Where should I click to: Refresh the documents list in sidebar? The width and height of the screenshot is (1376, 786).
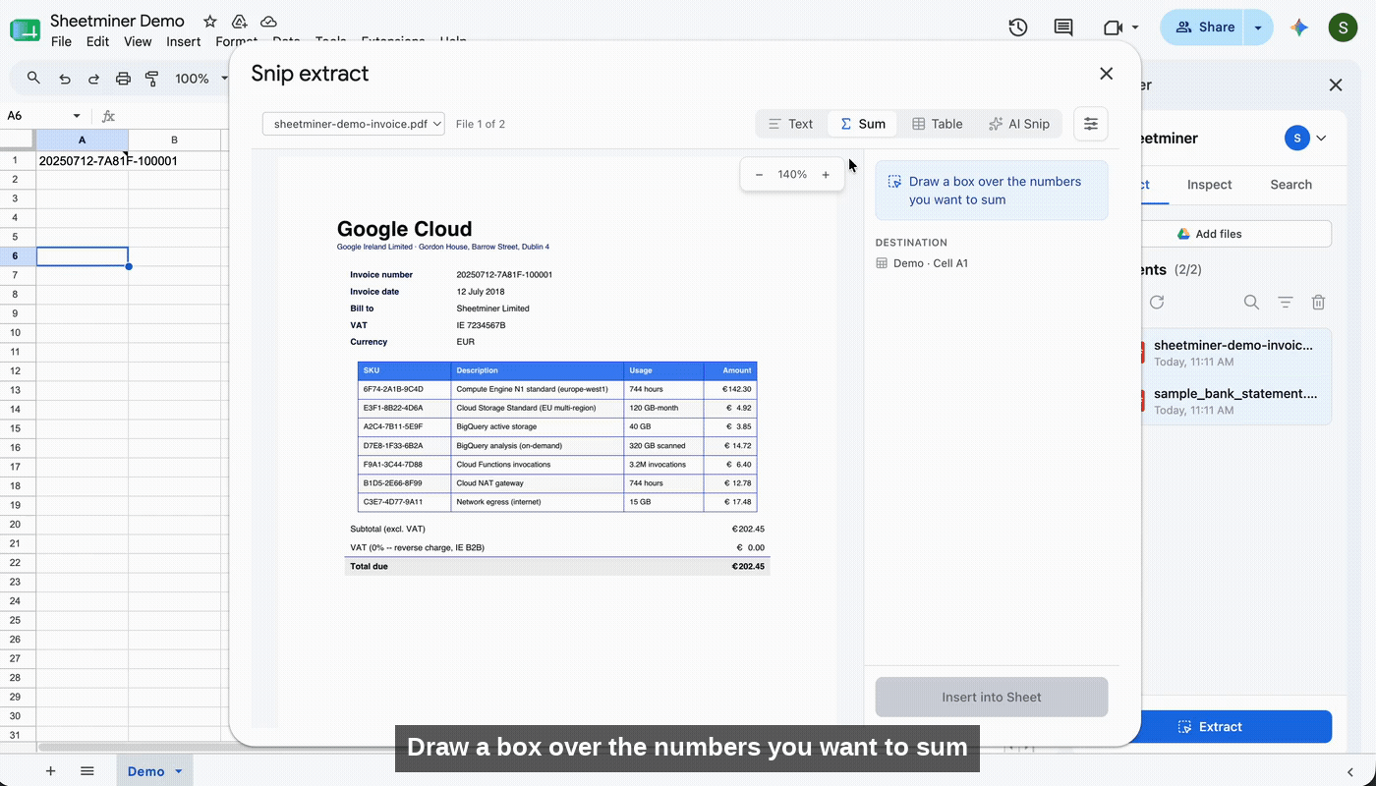(x=1157, y=303)
